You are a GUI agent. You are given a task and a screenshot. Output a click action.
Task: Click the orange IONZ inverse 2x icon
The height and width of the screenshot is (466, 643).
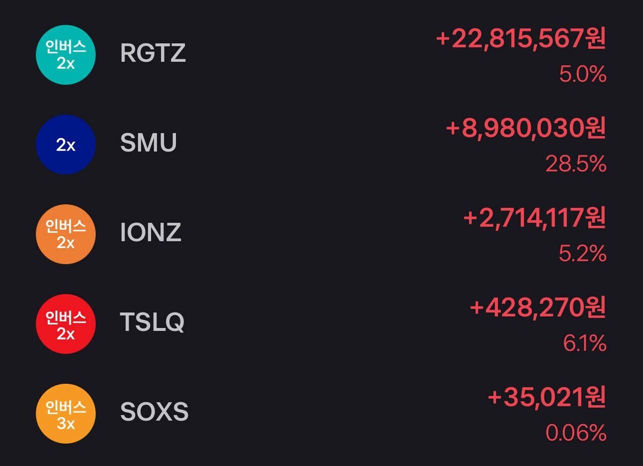(x=65, y=234)
